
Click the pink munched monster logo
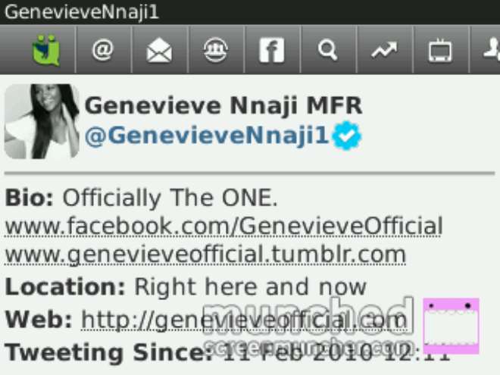(451, 326)
